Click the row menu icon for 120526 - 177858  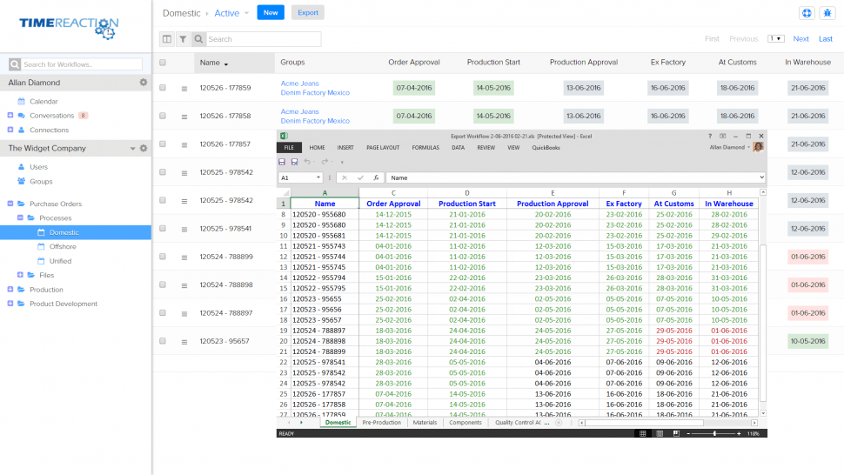click(184, 117)
